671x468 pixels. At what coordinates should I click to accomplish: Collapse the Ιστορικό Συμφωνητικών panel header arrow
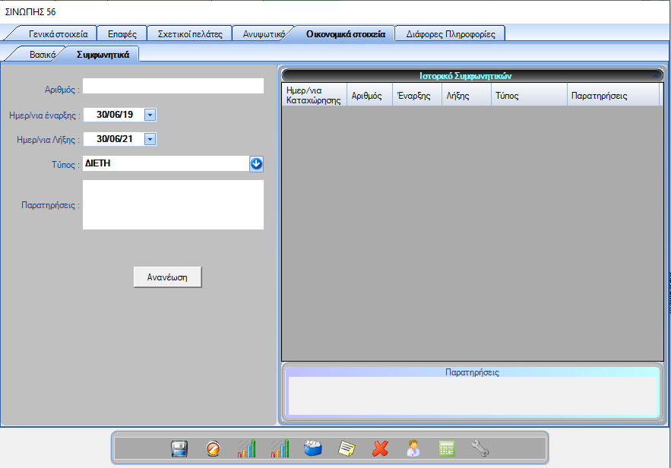656,75
